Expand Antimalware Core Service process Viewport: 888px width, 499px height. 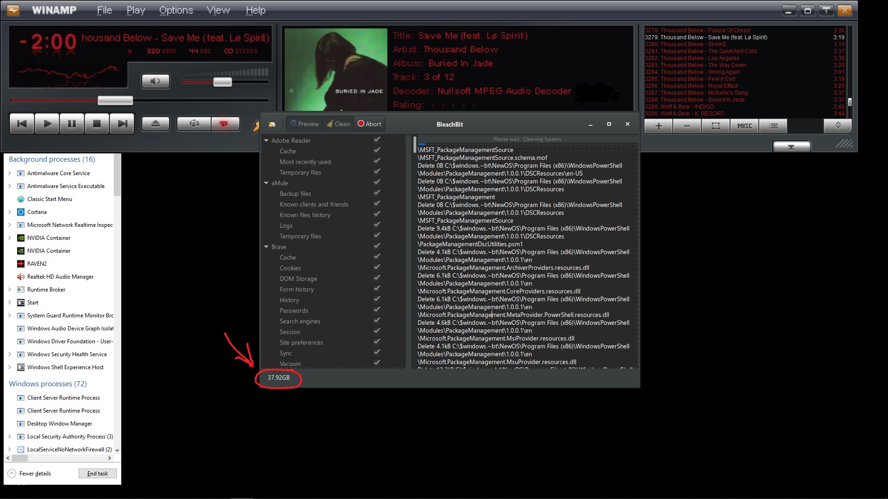[x=10, y=173]
